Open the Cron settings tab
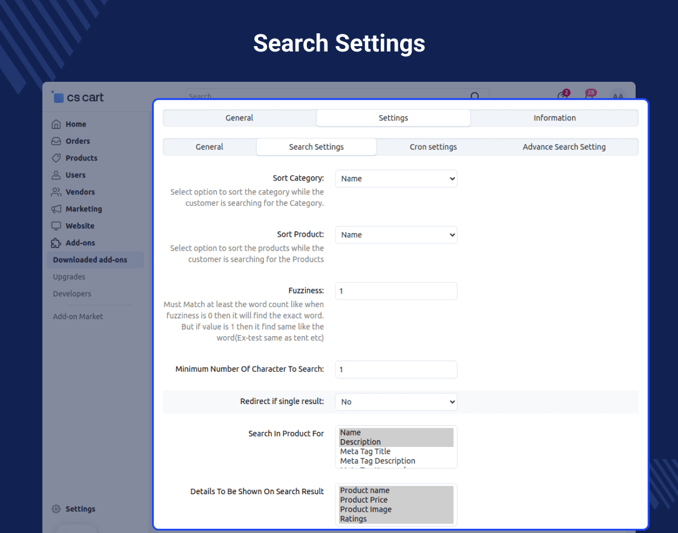Screen dimensions: 678x533 point(433,147)
